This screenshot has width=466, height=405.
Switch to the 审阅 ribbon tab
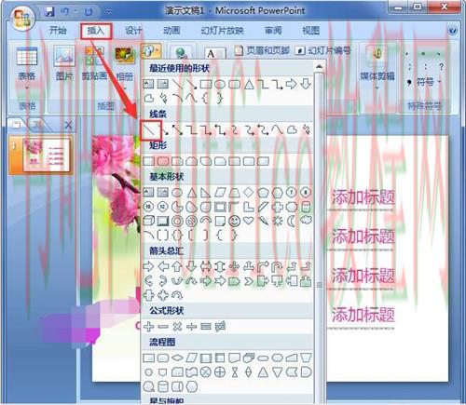[273, 31]
